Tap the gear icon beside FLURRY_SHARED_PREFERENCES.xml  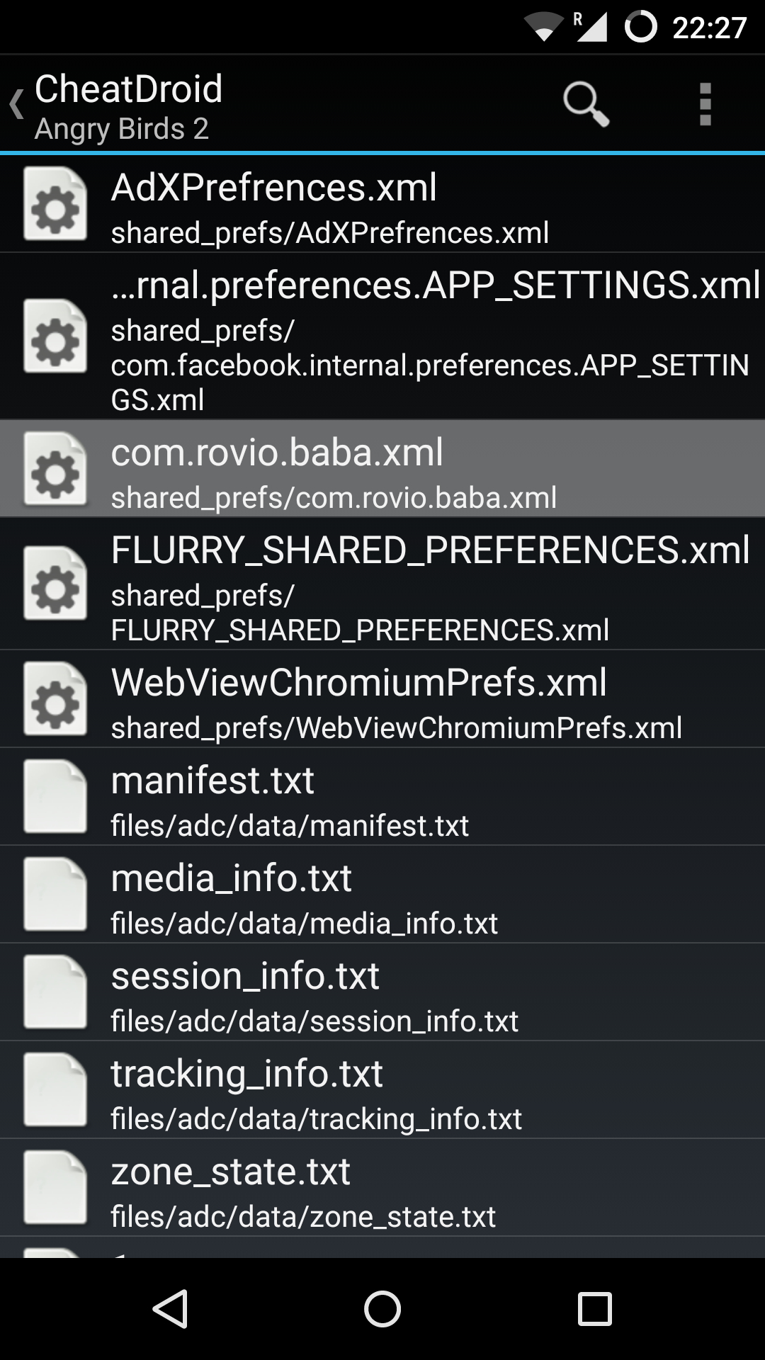(x=55, y=584)
